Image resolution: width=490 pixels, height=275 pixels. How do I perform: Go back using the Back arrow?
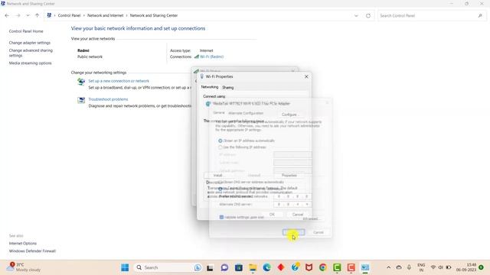pyautogui.click(x=7, y=15)
